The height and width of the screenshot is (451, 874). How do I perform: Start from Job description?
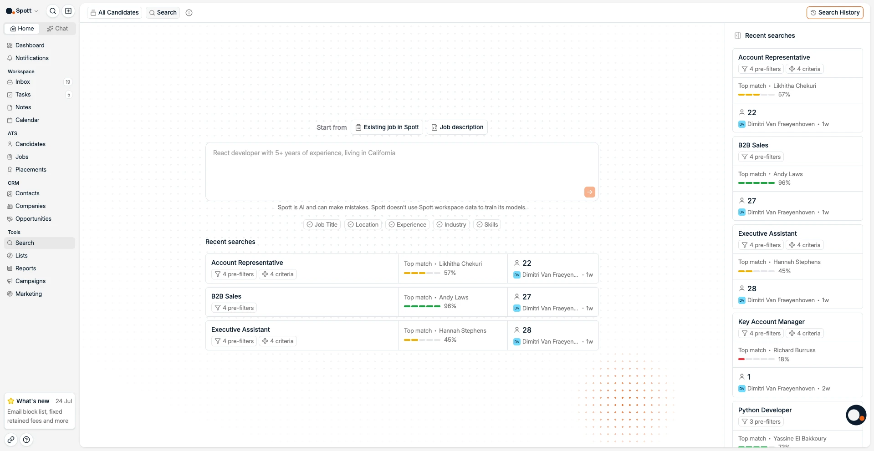point(457,127)
